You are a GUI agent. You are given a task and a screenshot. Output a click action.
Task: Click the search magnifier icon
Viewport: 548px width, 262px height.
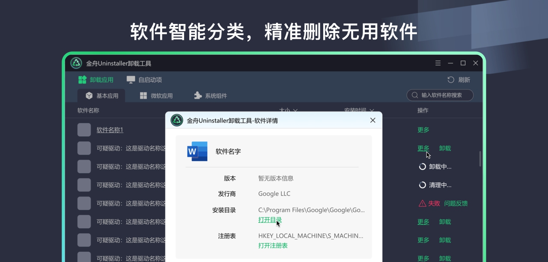pyautogui.click(x=414, y=95)
